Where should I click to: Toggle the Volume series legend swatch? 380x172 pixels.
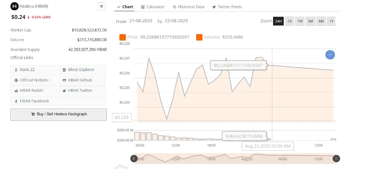click(x=199, y=37)
